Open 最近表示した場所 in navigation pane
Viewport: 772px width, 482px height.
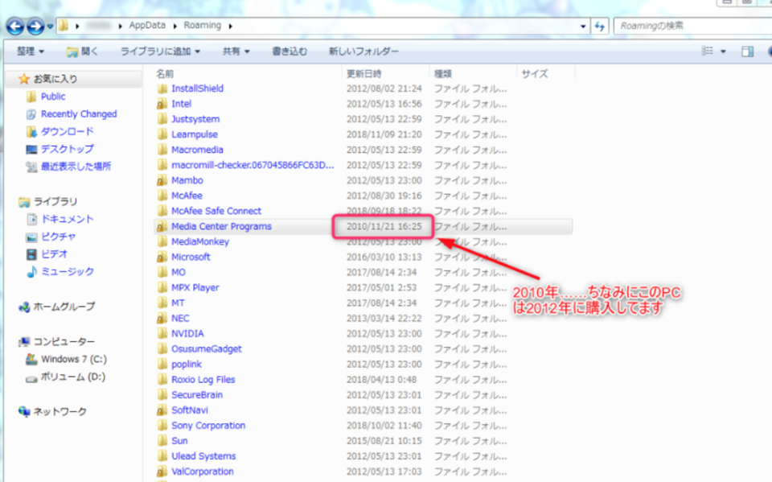[76, 167]
